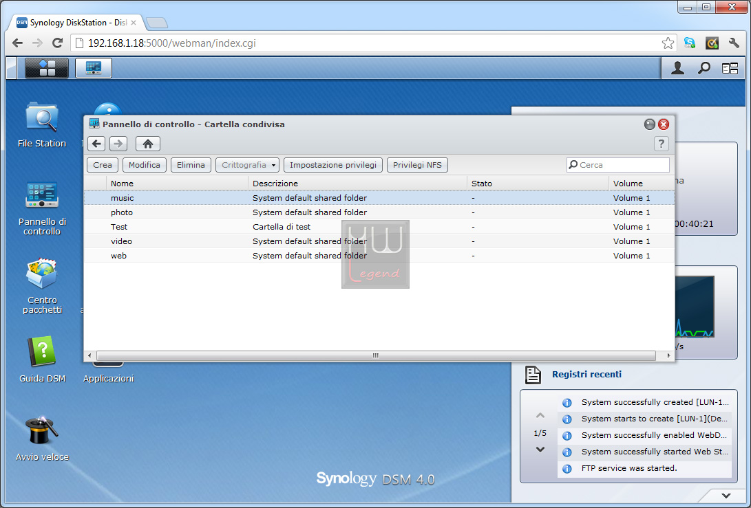Open Privilegi NFS settings
The width and height of the screenshot is (751, 508).
coord(418,165)
